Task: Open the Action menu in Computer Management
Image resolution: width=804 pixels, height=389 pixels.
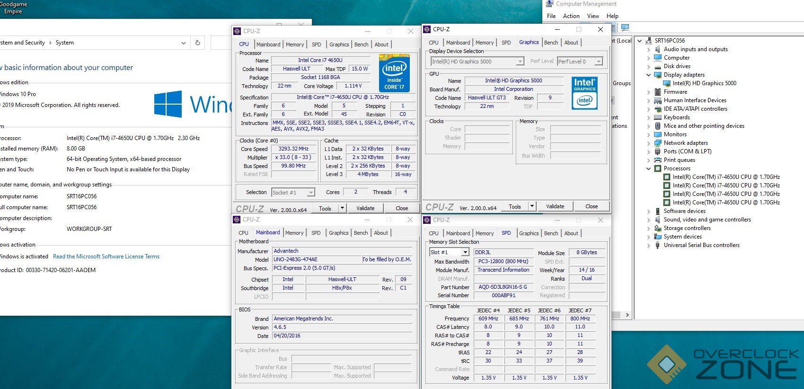Action: (x=571, y=16)
